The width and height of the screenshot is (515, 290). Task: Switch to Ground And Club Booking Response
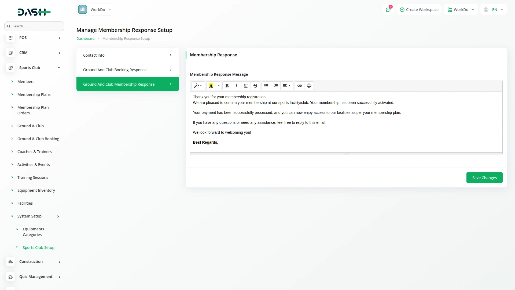127,70
